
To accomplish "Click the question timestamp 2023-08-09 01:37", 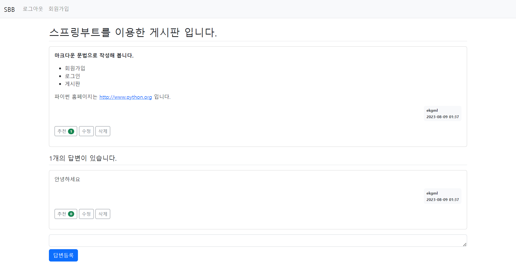I will click(443, 117).
